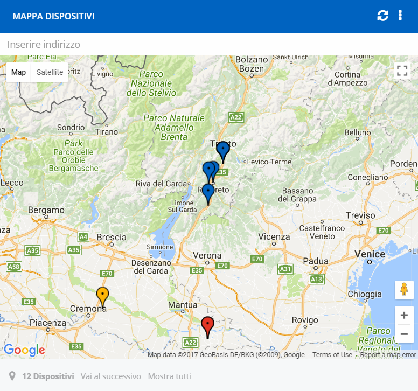Click the Limone Sul Garda label

(x=183, y=206)
